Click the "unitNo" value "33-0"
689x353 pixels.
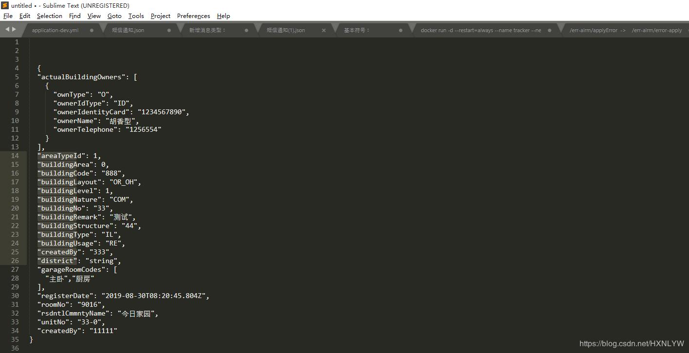tap(90, 322)
